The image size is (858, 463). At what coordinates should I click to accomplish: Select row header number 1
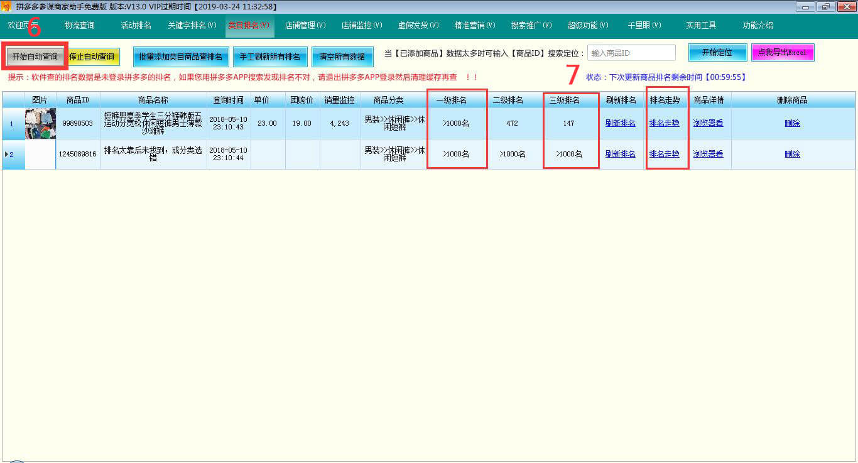click(13, 123)
